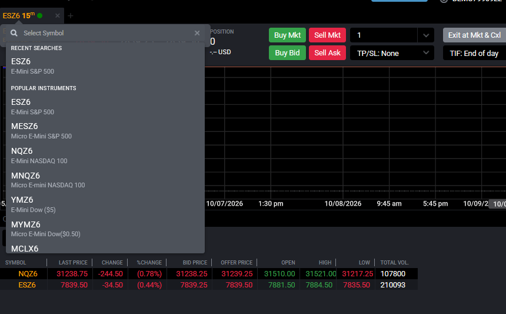Click the POSITION value 0
506x314 pixels.
212,41
